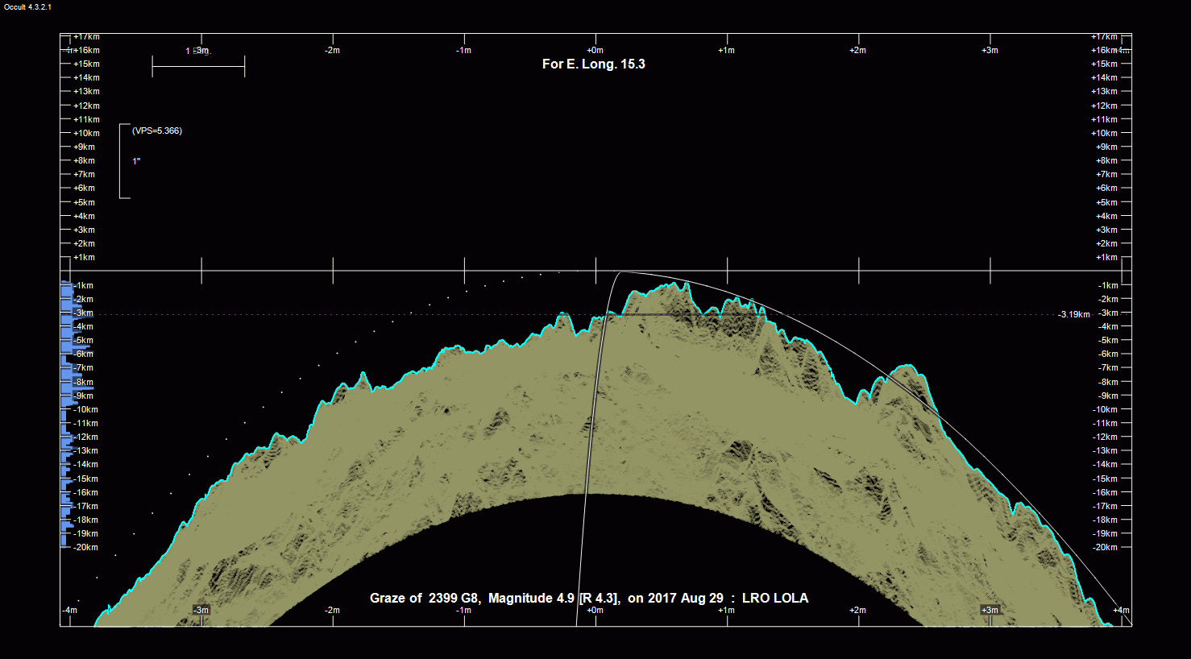The width and height of the screenshot is (1191, 659).
Task: Click the '-17km' label on right axis
Action: click(1105, 506)
